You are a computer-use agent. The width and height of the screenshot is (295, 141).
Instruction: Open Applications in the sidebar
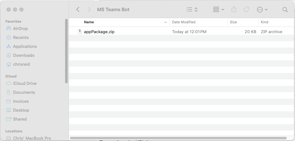click(25, 47)
